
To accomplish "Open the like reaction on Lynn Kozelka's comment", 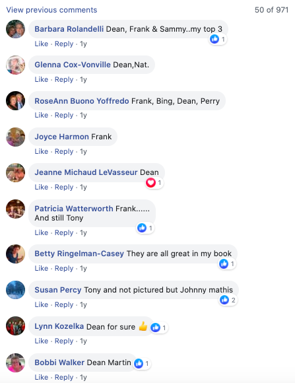I will point(159,328).
